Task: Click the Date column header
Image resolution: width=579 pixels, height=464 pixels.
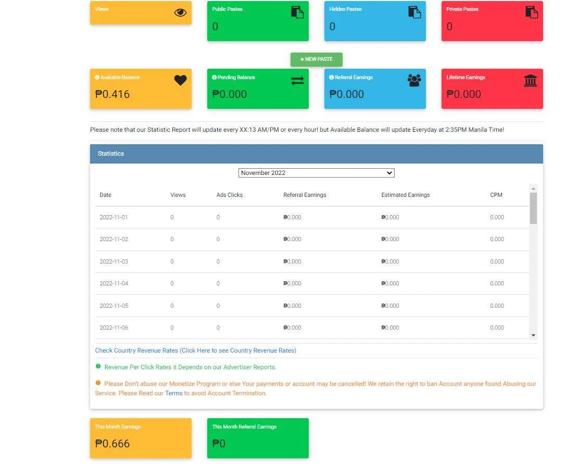Action: [106, 195]
